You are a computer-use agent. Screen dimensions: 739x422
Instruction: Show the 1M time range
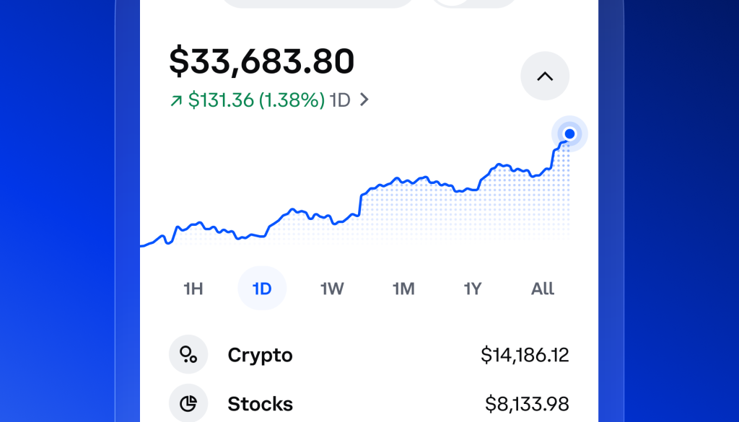[x=403, y=289]
